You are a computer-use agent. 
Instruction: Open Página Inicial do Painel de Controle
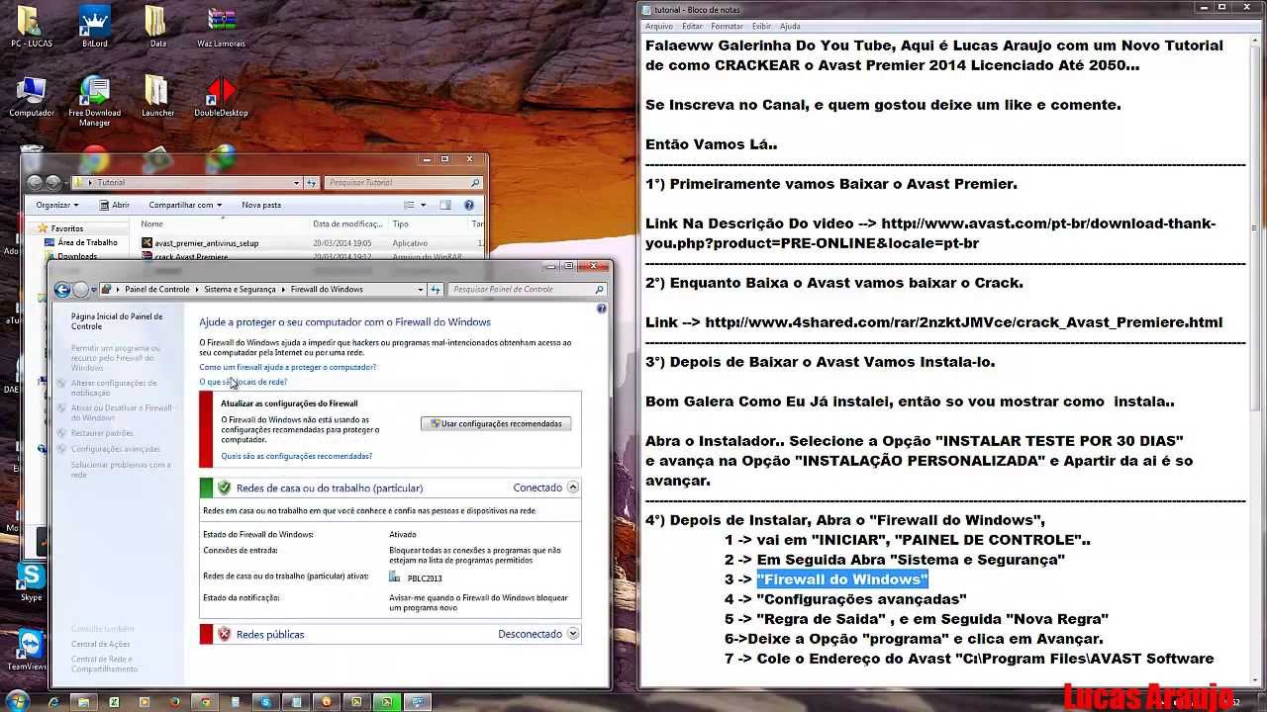117,321
